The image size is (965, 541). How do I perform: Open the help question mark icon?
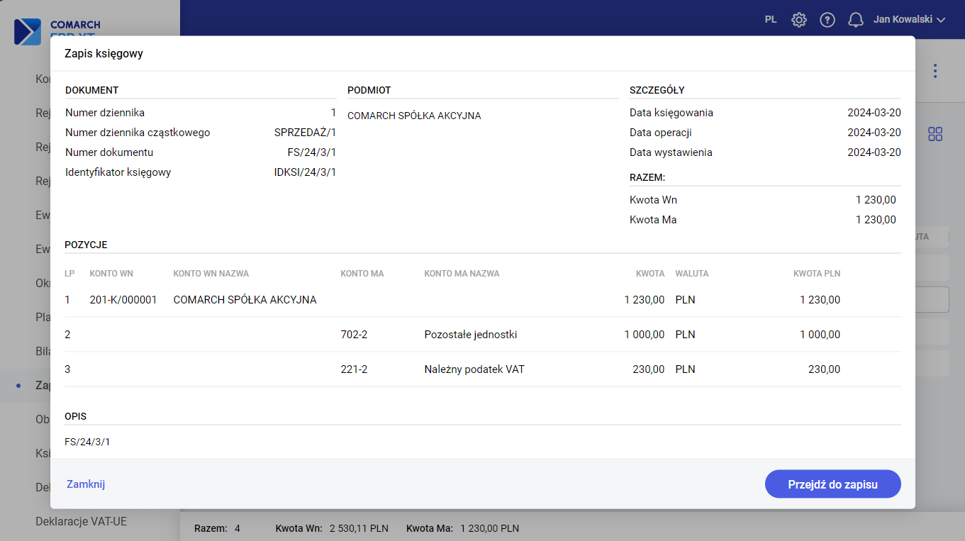tap(827, 20)
